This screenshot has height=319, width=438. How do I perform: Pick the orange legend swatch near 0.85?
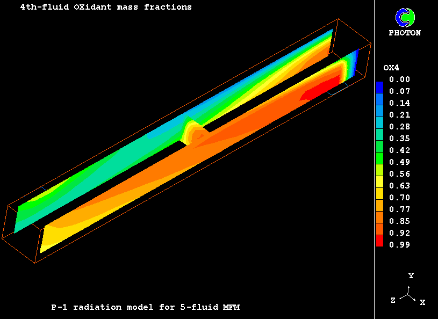(x=380, y=218)
